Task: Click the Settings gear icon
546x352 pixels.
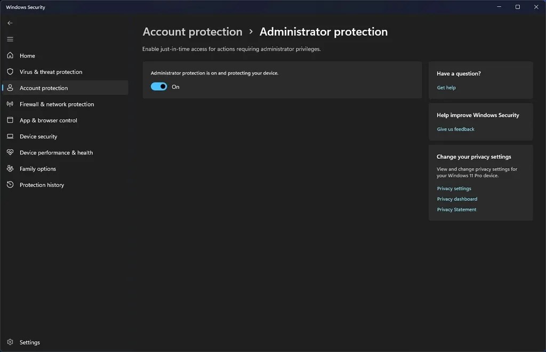Action: click(x=10, y=342)
